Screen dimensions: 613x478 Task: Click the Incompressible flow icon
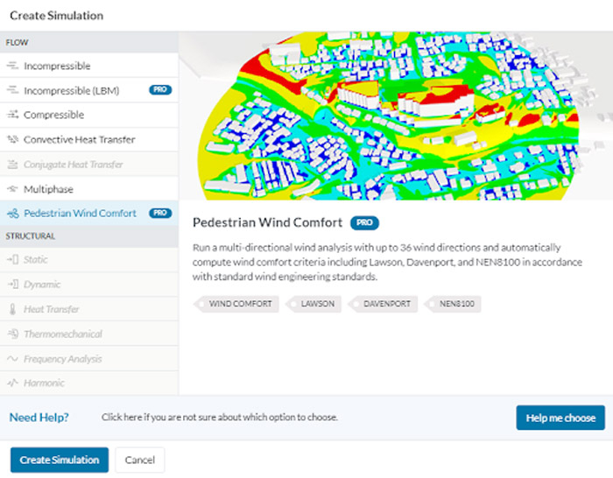pyautogui.click(x=13, y=66)
